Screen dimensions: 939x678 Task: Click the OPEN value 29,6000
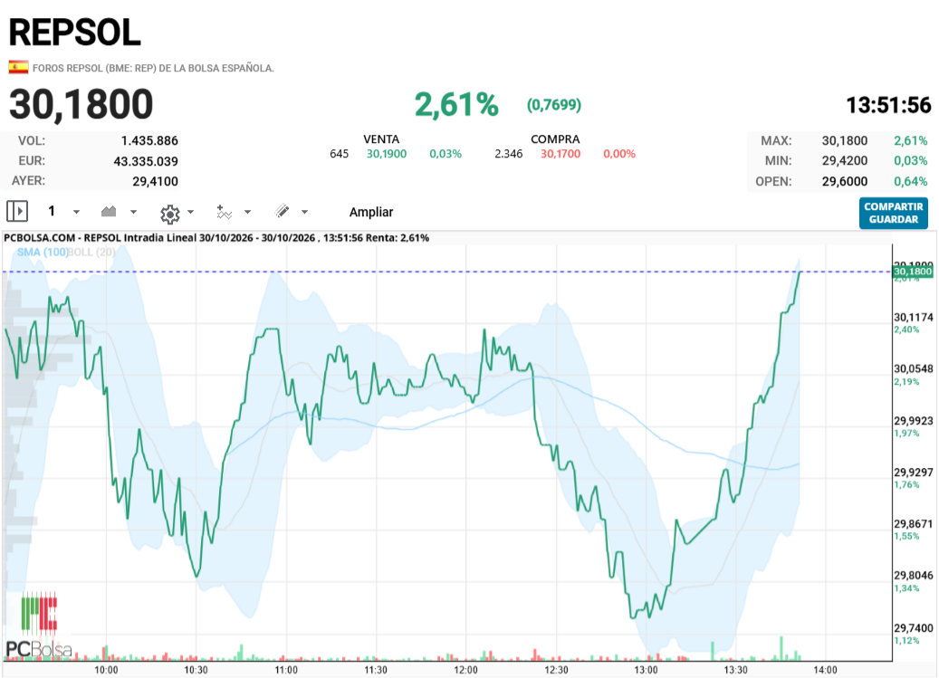tap(845, 181)
